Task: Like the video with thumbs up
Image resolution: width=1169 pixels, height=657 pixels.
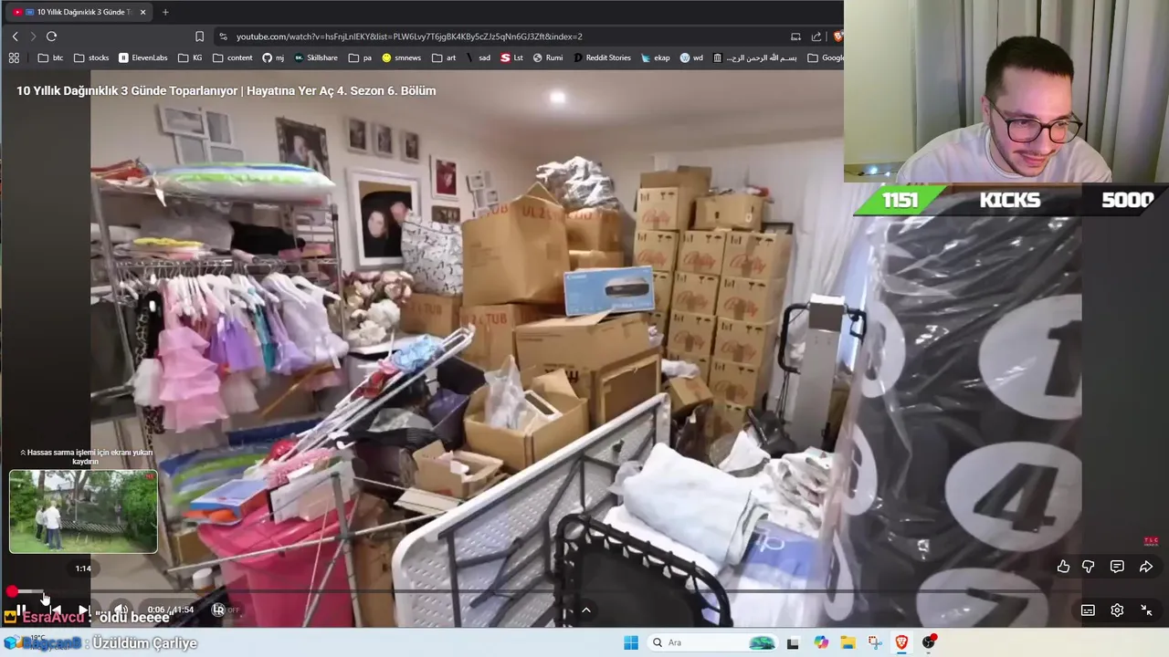Action: coord(1063,567)
